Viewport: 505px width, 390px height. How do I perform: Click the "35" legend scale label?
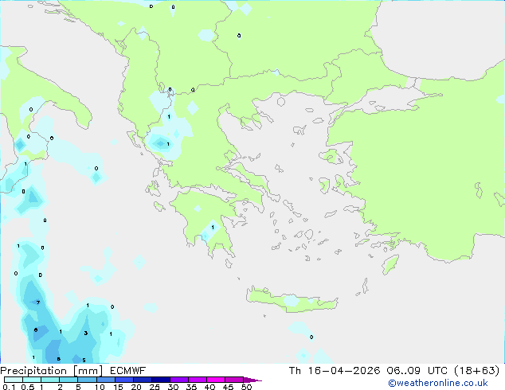[191, 387]
